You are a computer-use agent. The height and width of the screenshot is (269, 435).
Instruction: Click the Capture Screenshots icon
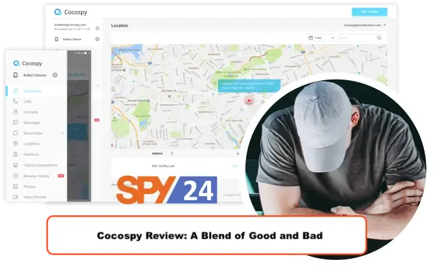pyautogui.click(x=16, y=165)
